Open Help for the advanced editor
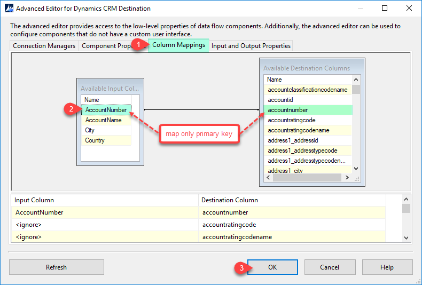Image resolution: width=422 pixels, height=285 pixels. point(387,267)
